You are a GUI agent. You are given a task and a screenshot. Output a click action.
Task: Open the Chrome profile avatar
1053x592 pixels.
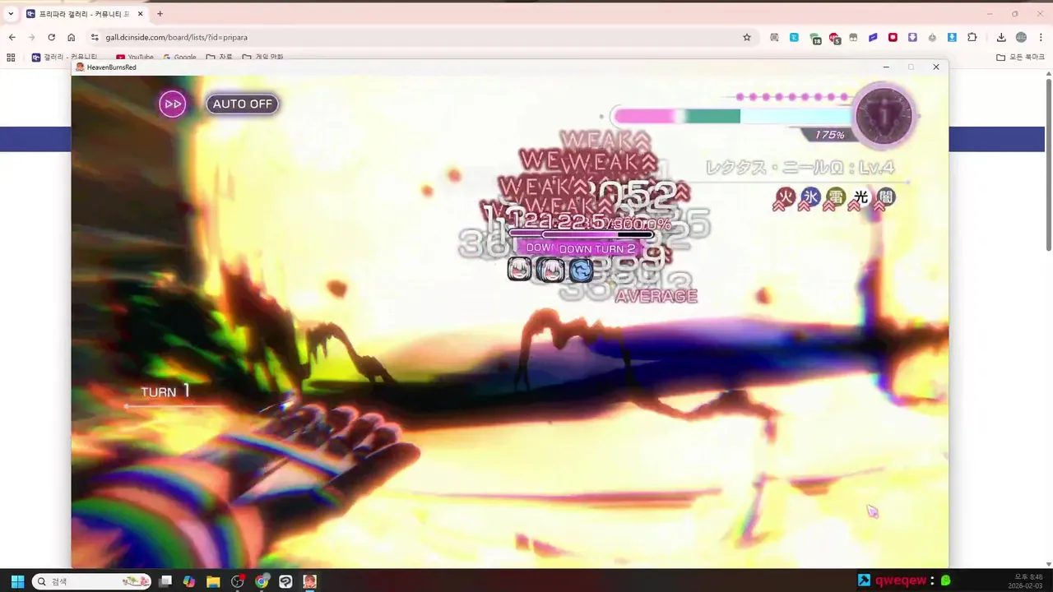click(x=1021, y=37)
